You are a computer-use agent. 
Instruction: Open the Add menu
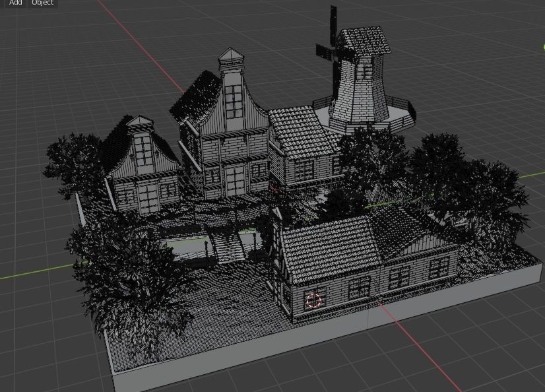pyautogui.click(x=15, y=3)
